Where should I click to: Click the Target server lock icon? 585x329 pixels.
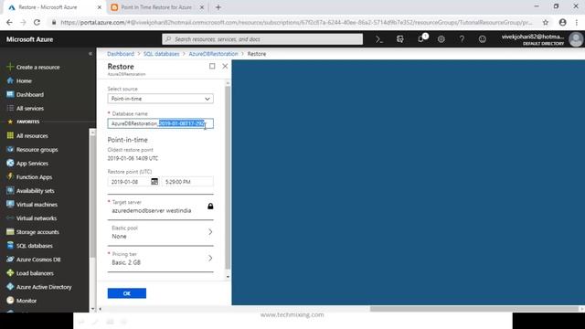click(x=210, y=206)
